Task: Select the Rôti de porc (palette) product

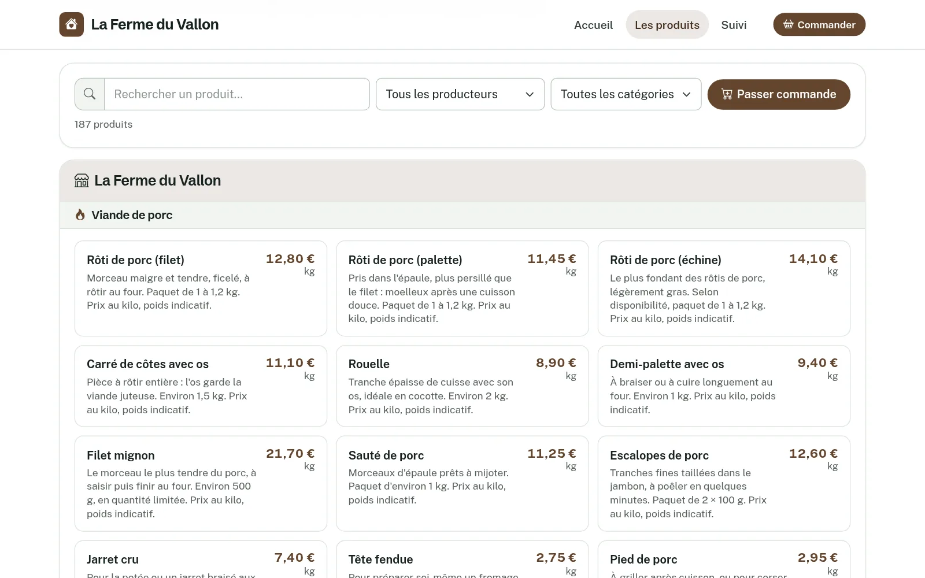Action: (462, 288)
